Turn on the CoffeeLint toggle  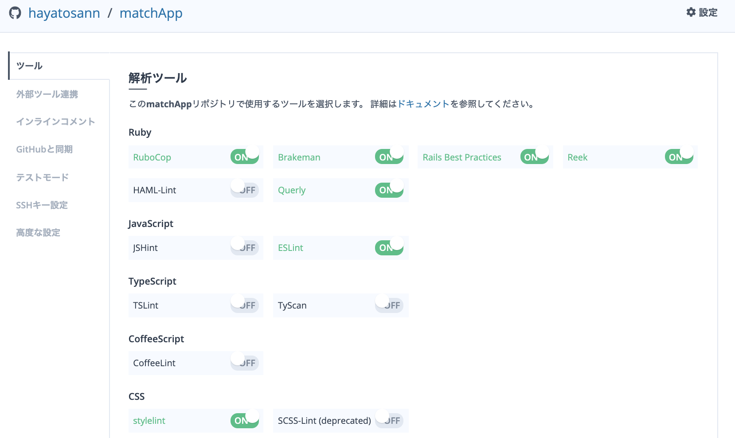[245, 362]
